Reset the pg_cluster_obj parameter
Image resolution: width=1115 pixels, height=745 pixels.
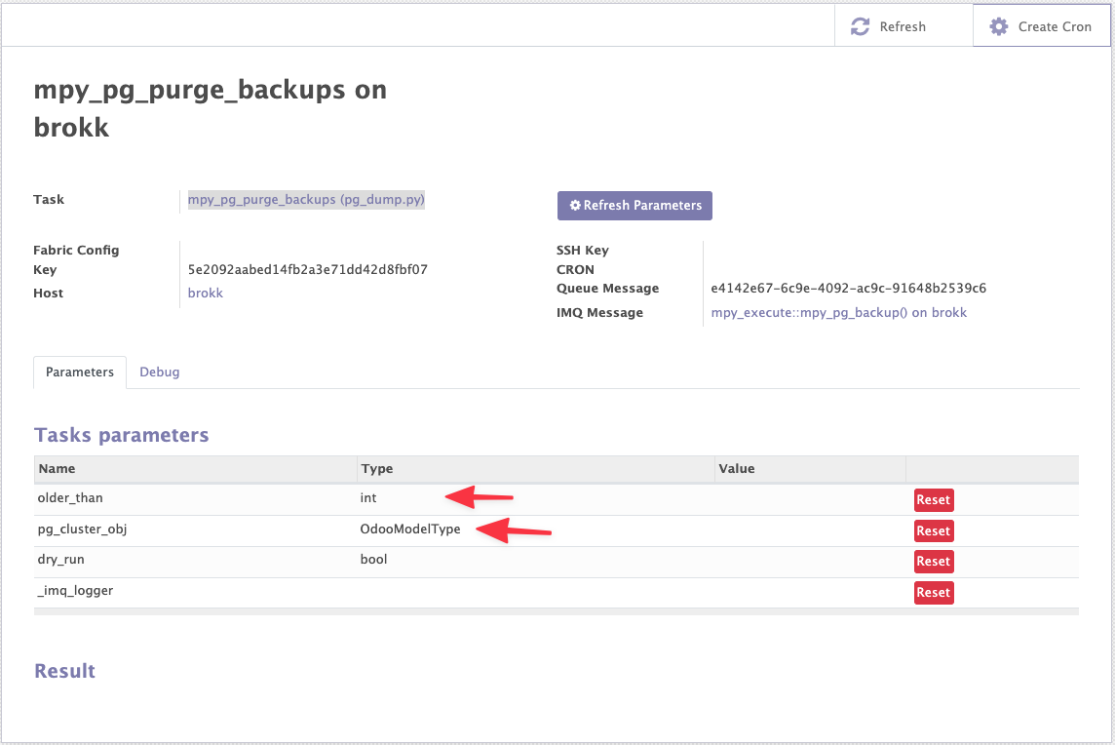pyautogui.click(x=933, y=530)
